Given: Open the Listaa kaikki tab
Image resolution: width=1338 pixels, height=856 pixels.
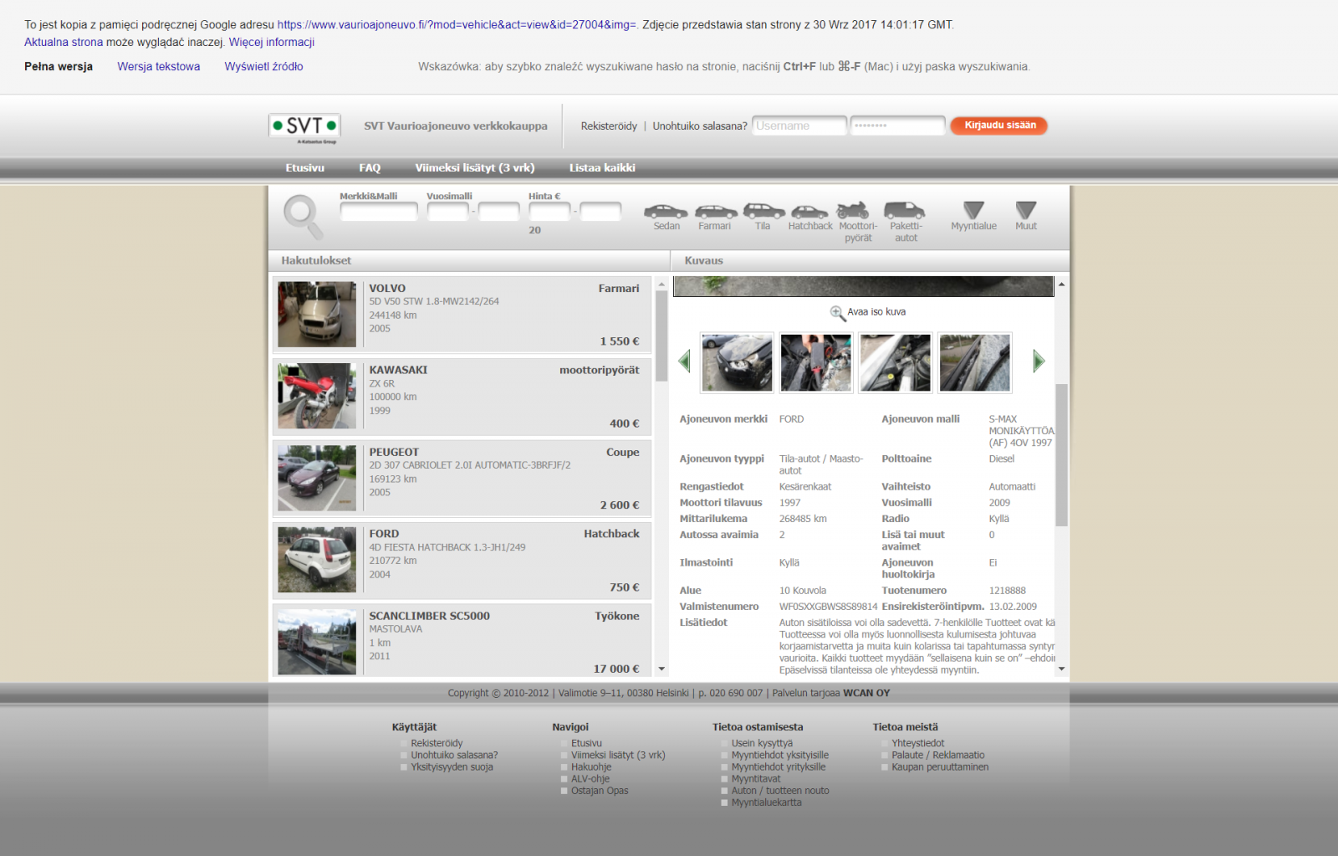Looking at the screenshot, I should [602, 168].
